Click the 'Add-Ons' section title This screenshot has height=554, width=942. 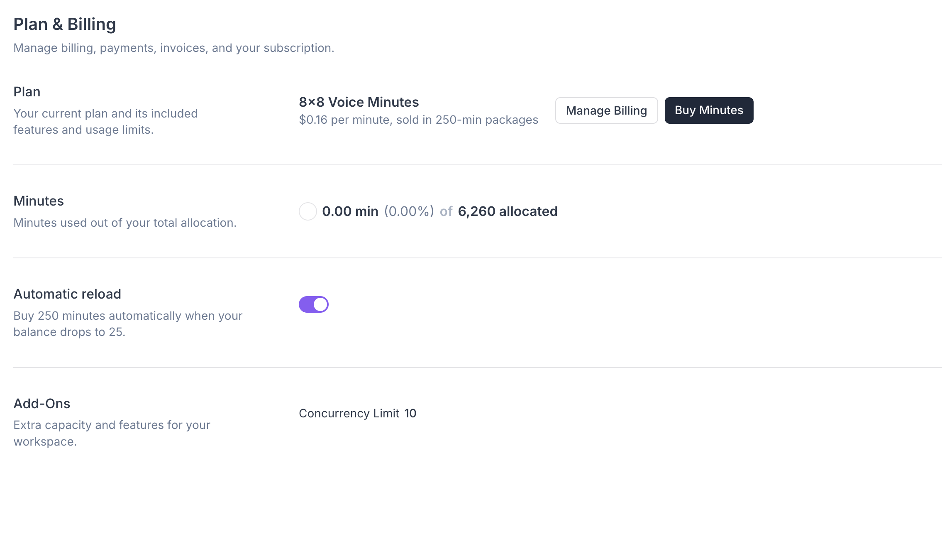(x=42, y=404)
